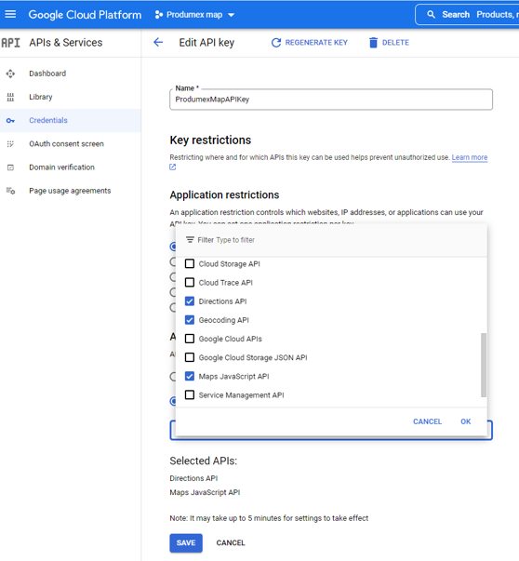
Task: Confirm API selection with OK
Action: tap(465, 421)
